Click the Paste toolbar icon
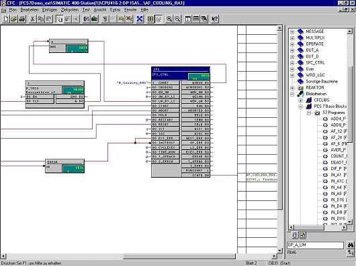356x266 pixels. 49,19
